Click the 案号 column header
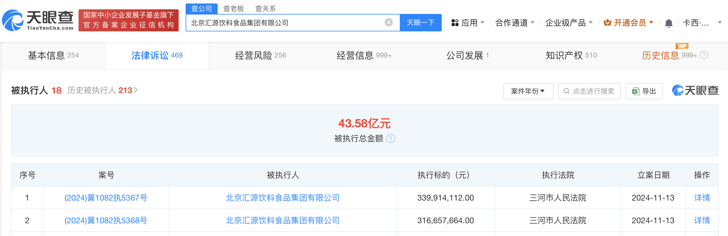Image resolution: width=728 pixels, height=236 pixels. 106,175
